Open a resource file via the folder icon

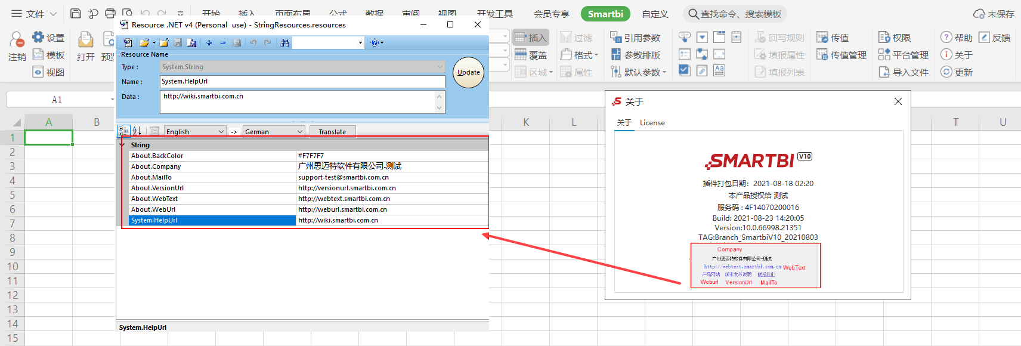[144, 42]
